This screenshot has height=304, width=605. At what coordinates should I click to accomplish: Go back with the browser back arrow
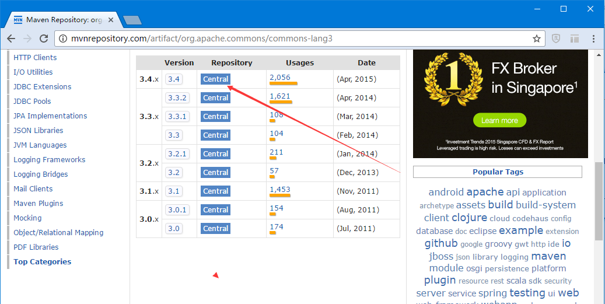click(x=11, y=39)
